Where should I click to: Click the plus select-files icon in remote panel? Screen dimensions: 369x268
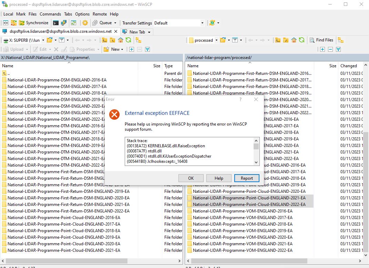322,49
